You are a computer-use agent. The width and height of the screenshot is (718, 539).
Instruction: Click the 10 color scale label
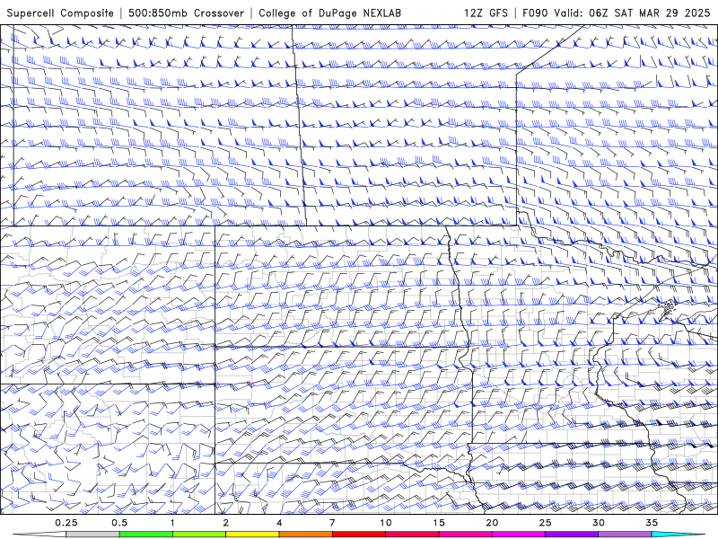pos(386,523)
